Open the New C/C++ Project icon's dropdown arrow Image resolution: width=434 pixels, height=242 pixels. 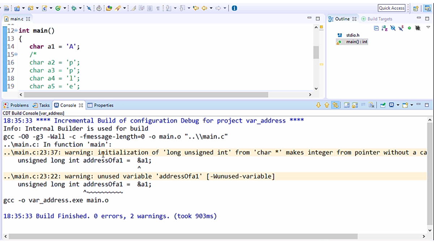click(x=24, y=8)
